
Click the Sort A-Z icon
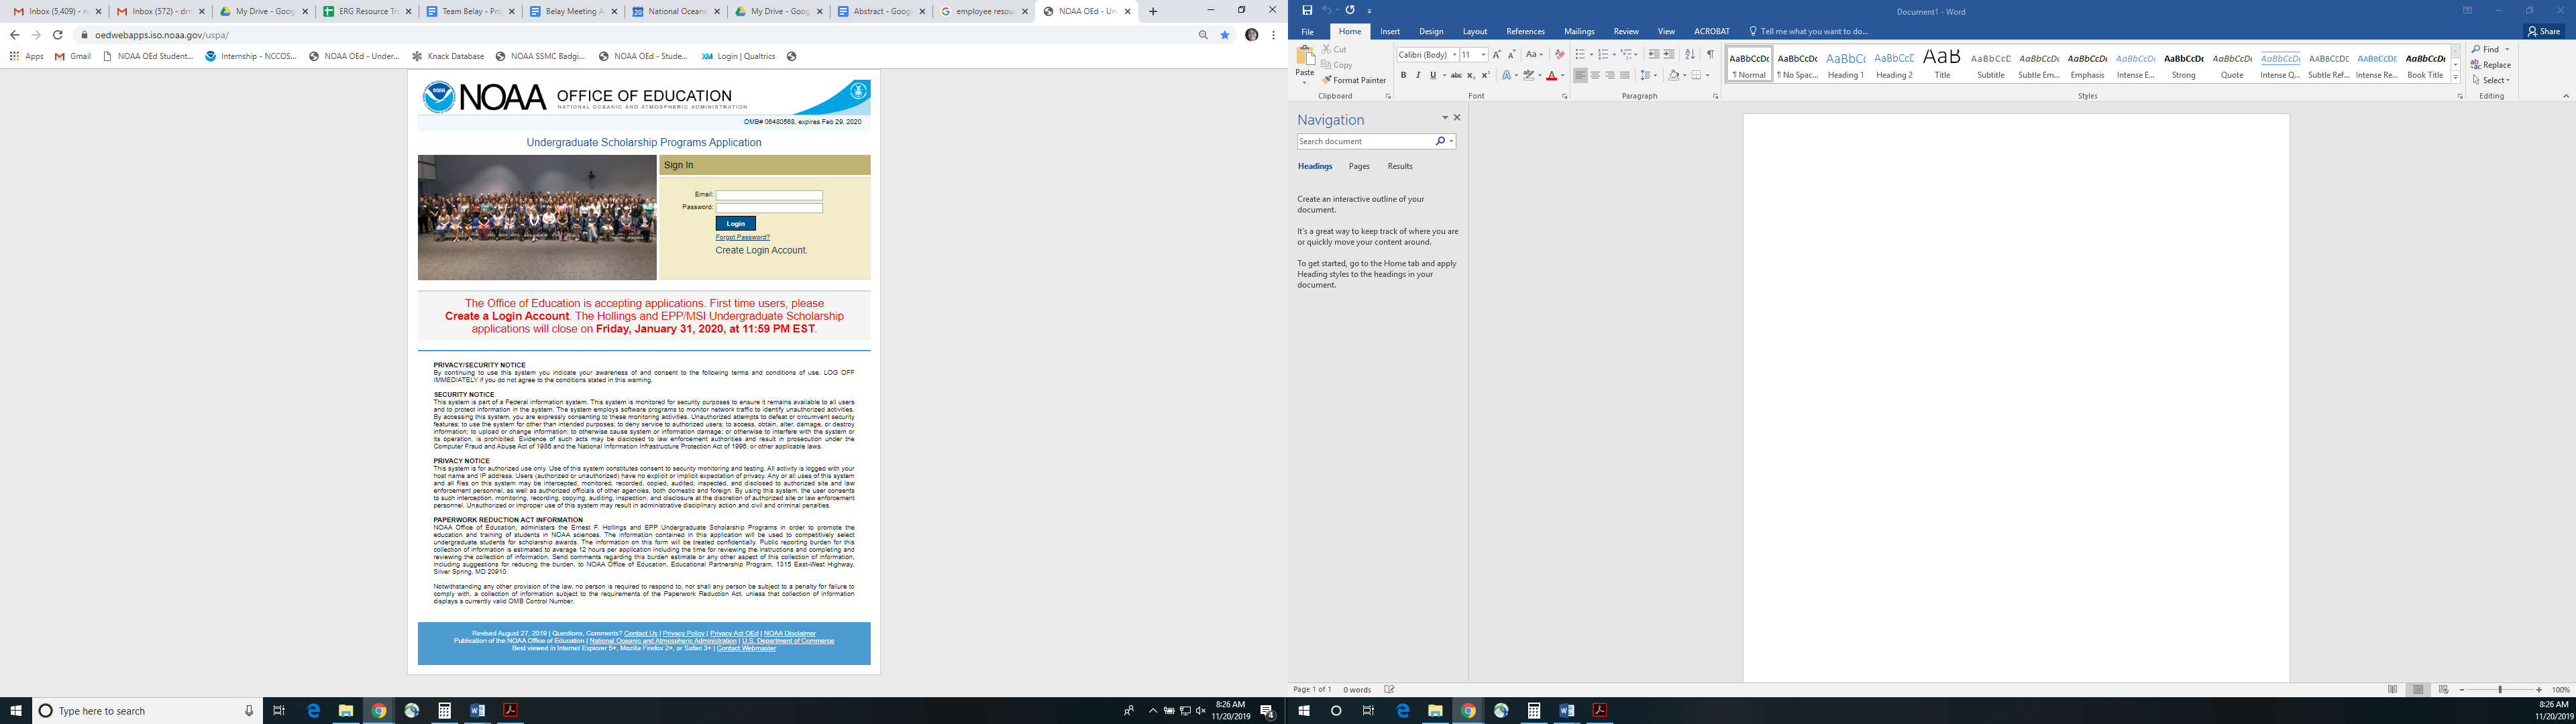pyautogui.click(x=1690, y=55)
